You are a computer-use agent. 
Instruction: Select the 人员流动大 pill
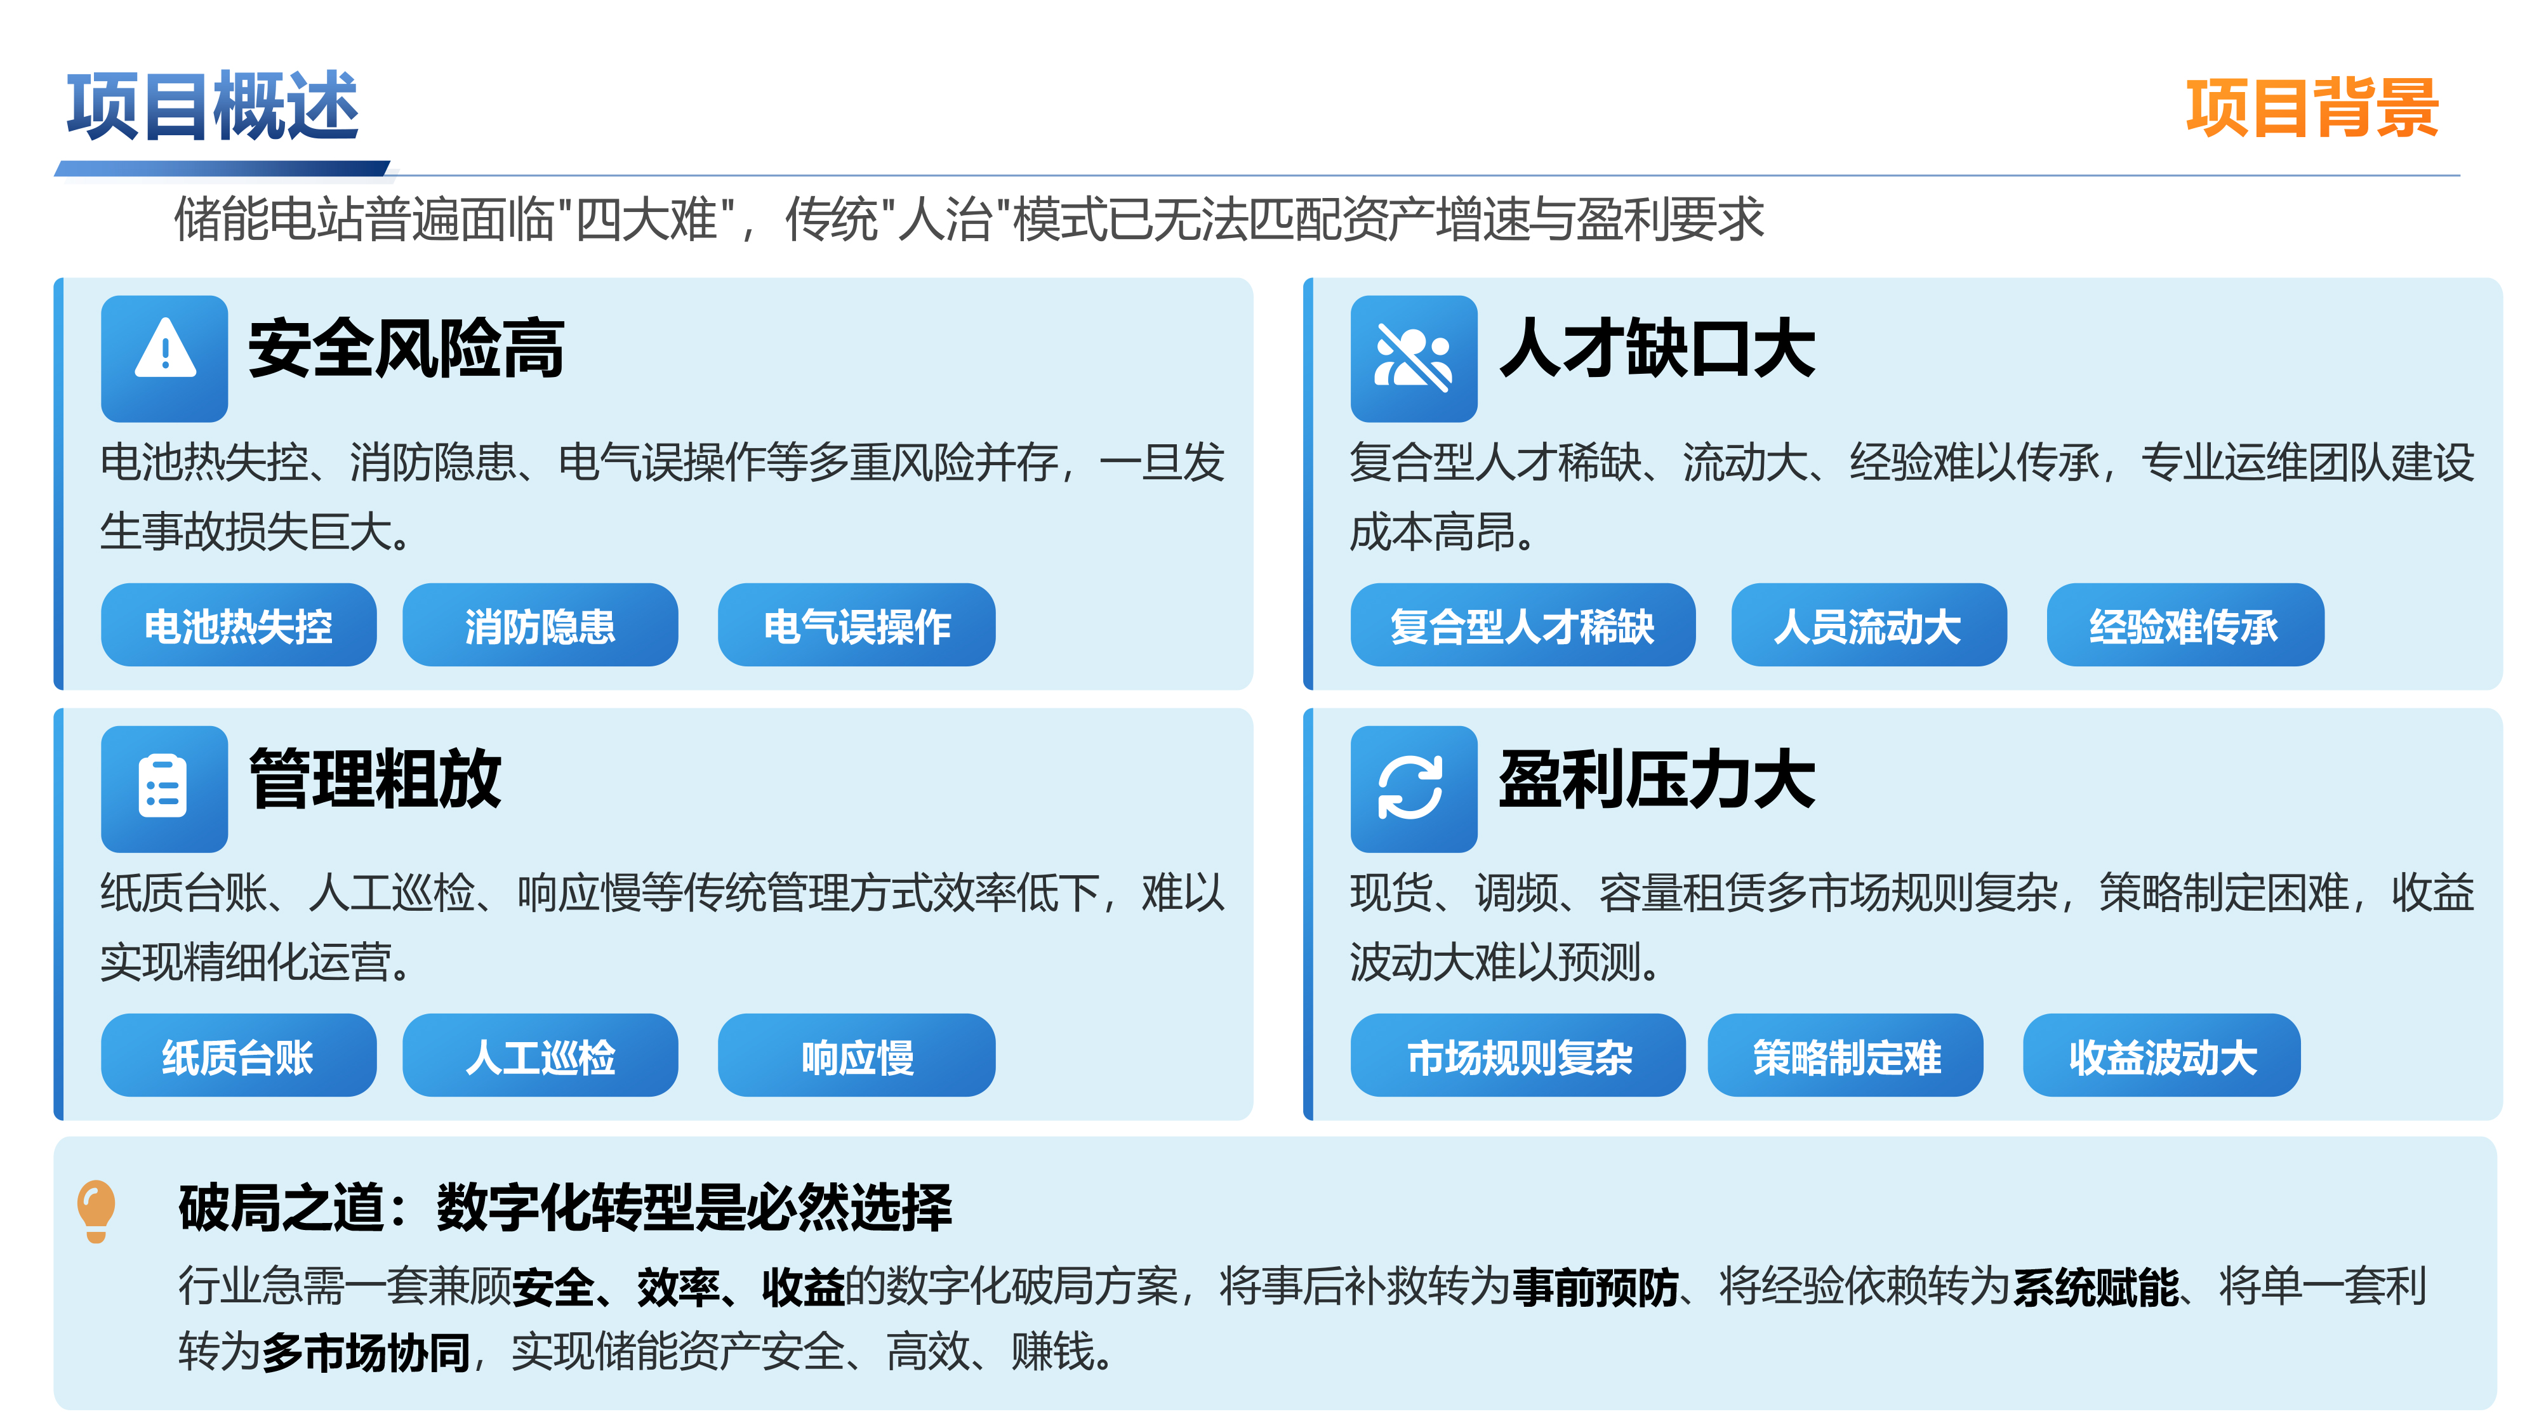tap(1868, 626)
